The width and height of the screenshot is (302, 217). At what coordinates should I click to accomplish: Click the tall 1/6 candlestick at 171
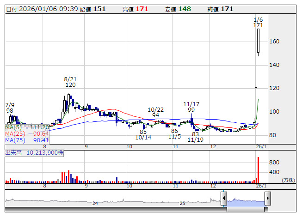click(258, 42)
